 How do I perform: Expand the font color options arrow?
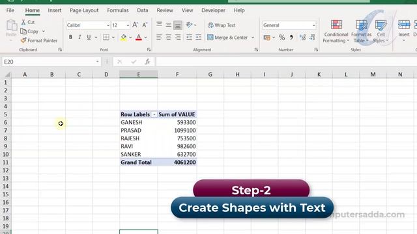(146, 38)
